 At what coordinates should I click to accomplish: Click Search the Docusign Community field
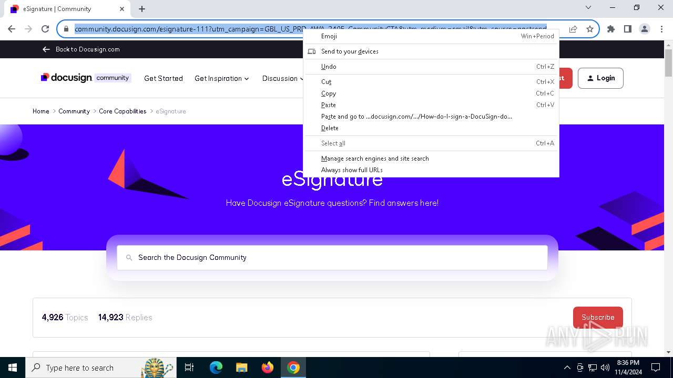point(332,258)
